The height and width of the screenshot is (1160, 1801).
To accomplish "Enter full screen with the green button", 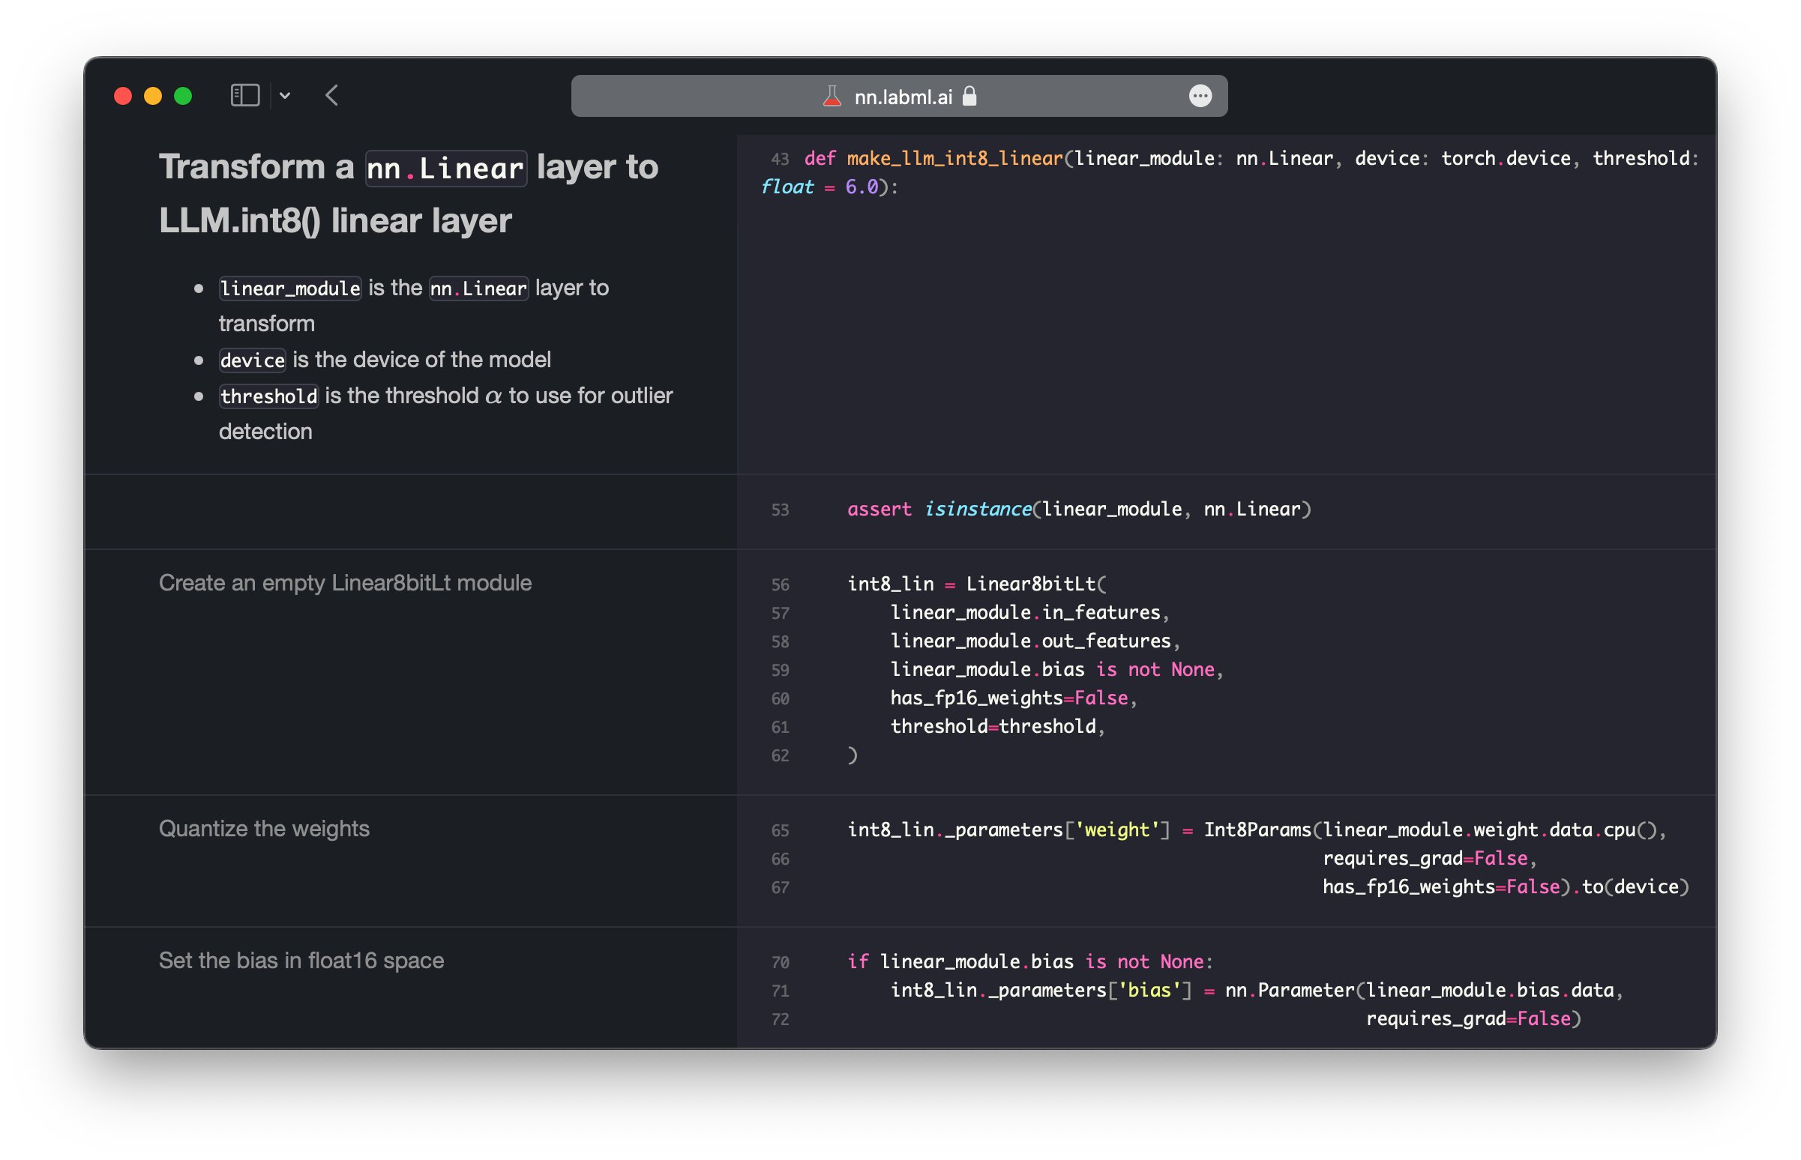I will click(183, 96).
